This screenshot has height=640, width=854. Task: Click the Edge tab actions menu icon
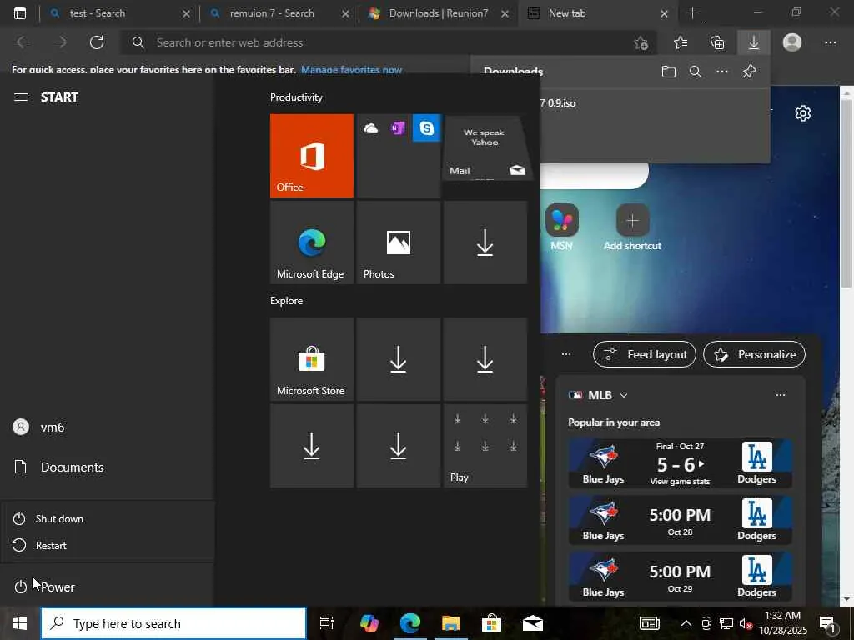click(x=20, y=13)
